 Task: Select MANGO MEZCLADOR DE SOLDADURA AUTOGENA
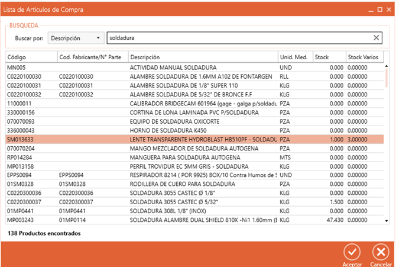point(194,149)
